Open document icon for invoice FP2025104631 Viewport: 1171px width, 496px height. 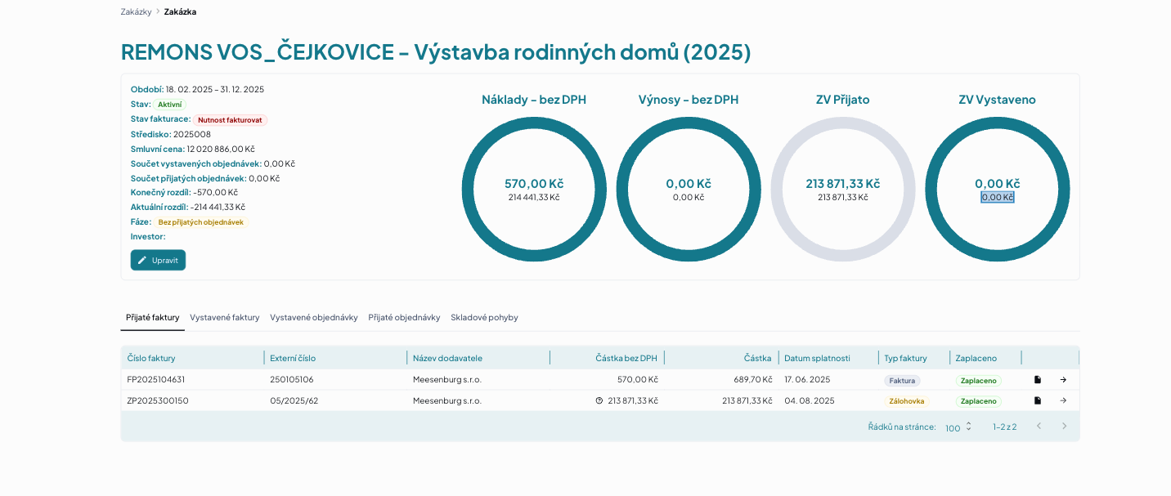1038,380
